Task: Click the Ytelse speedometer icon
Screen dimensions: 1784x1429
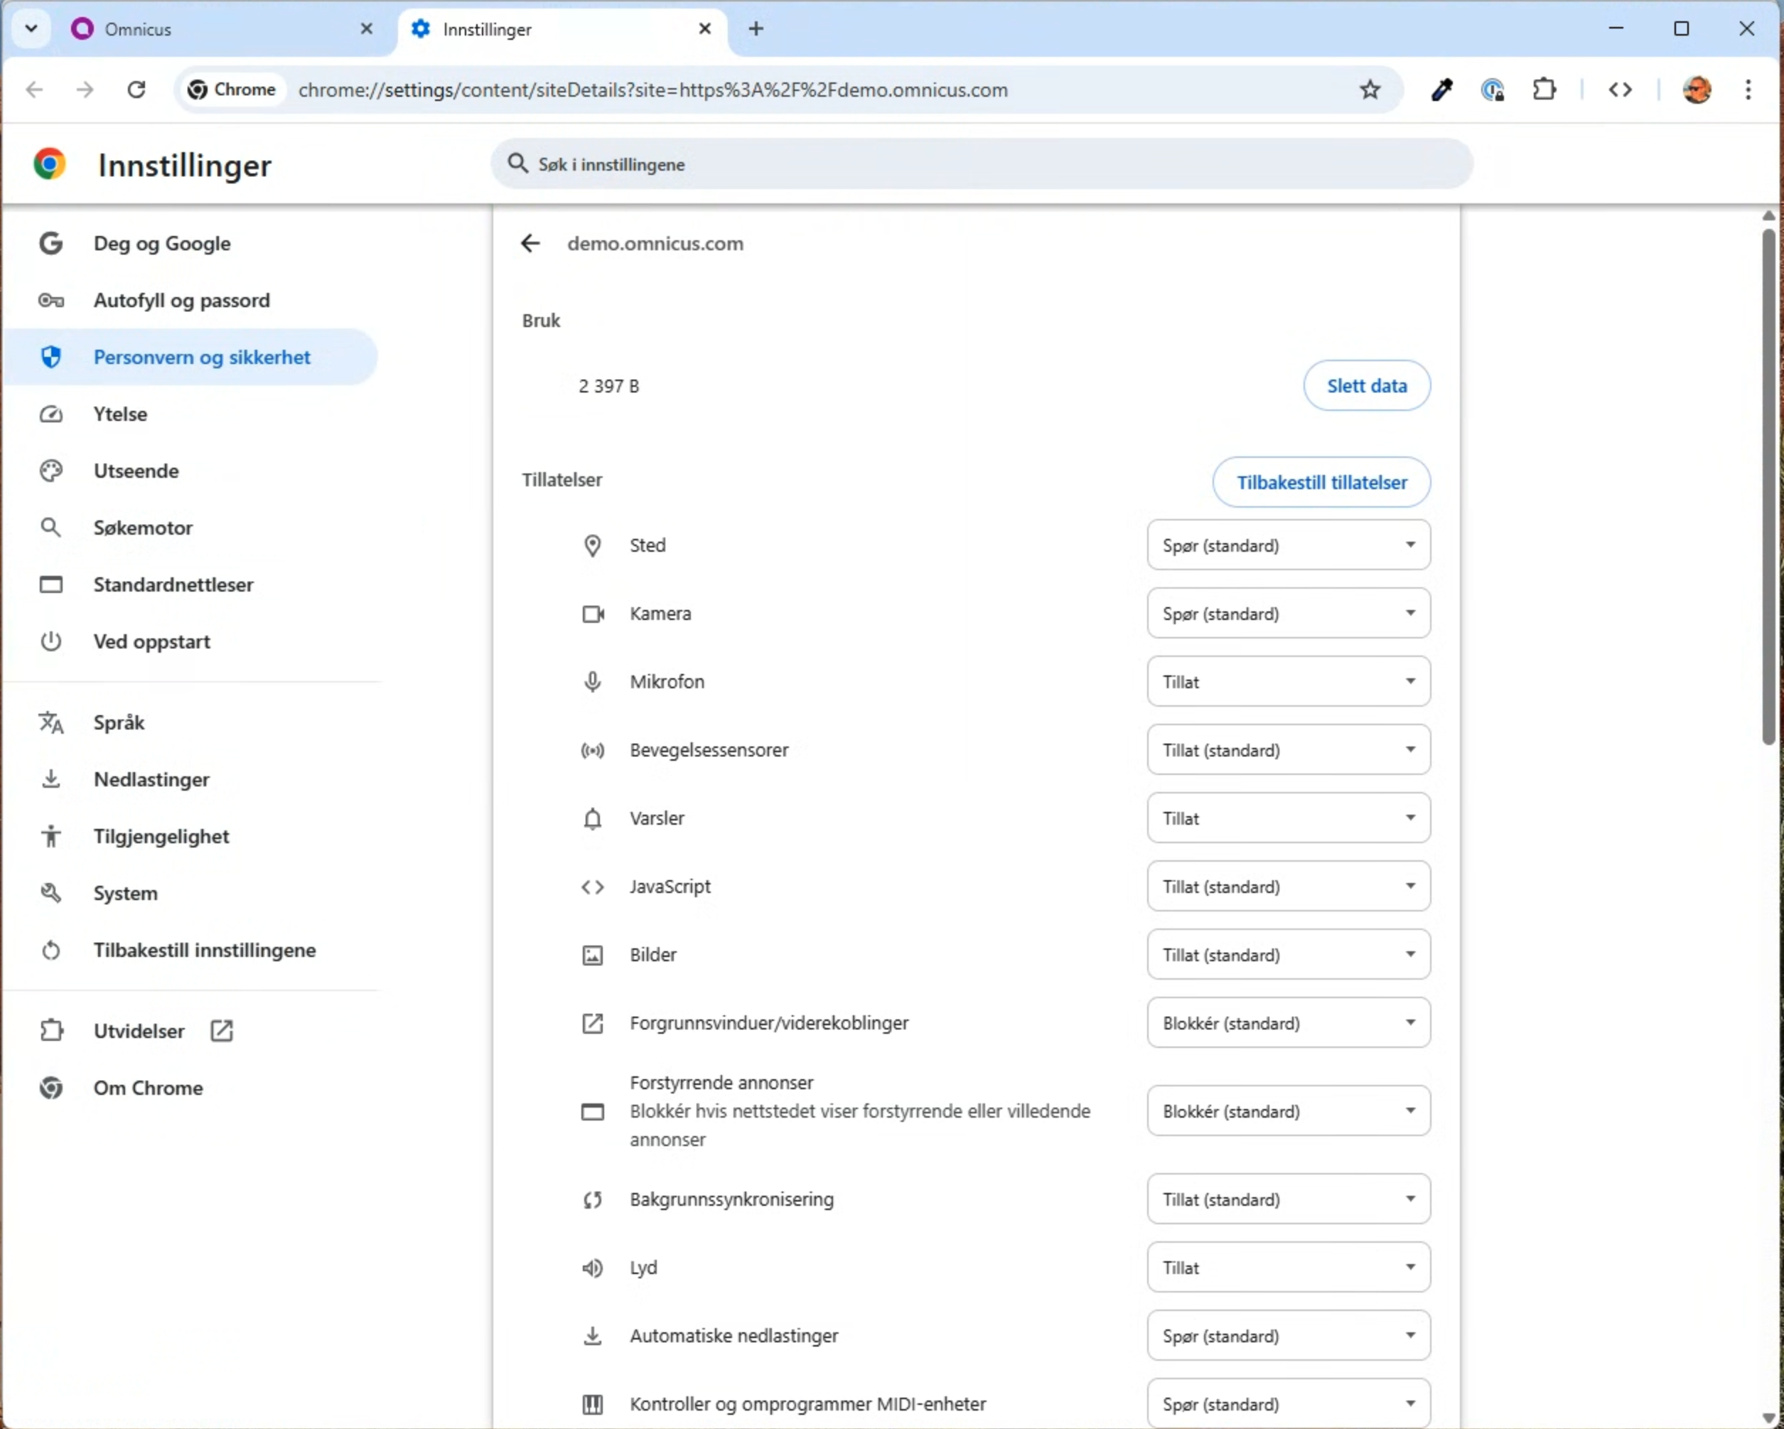Action: click(x=51, y=414)
